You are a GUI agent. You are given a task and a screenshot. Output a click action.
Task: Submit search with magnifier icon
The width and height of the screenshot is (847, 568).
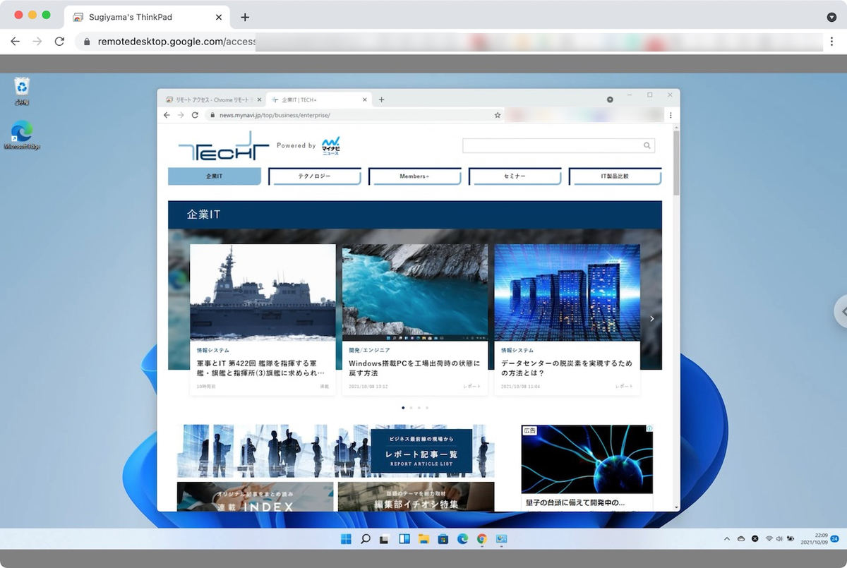click(647, 145)
